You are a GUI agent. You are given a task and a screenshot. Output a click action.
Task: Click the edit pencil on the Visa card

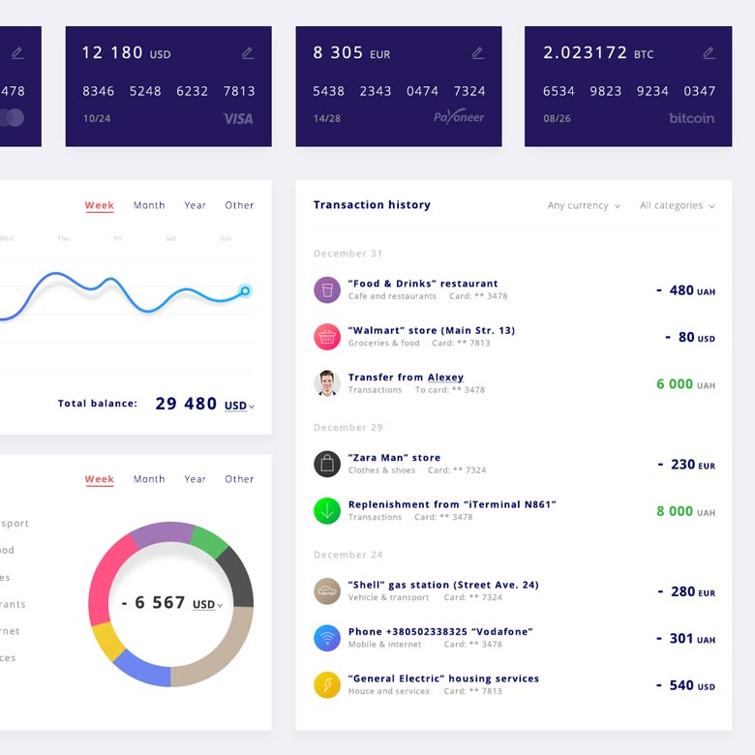point(247,53)
